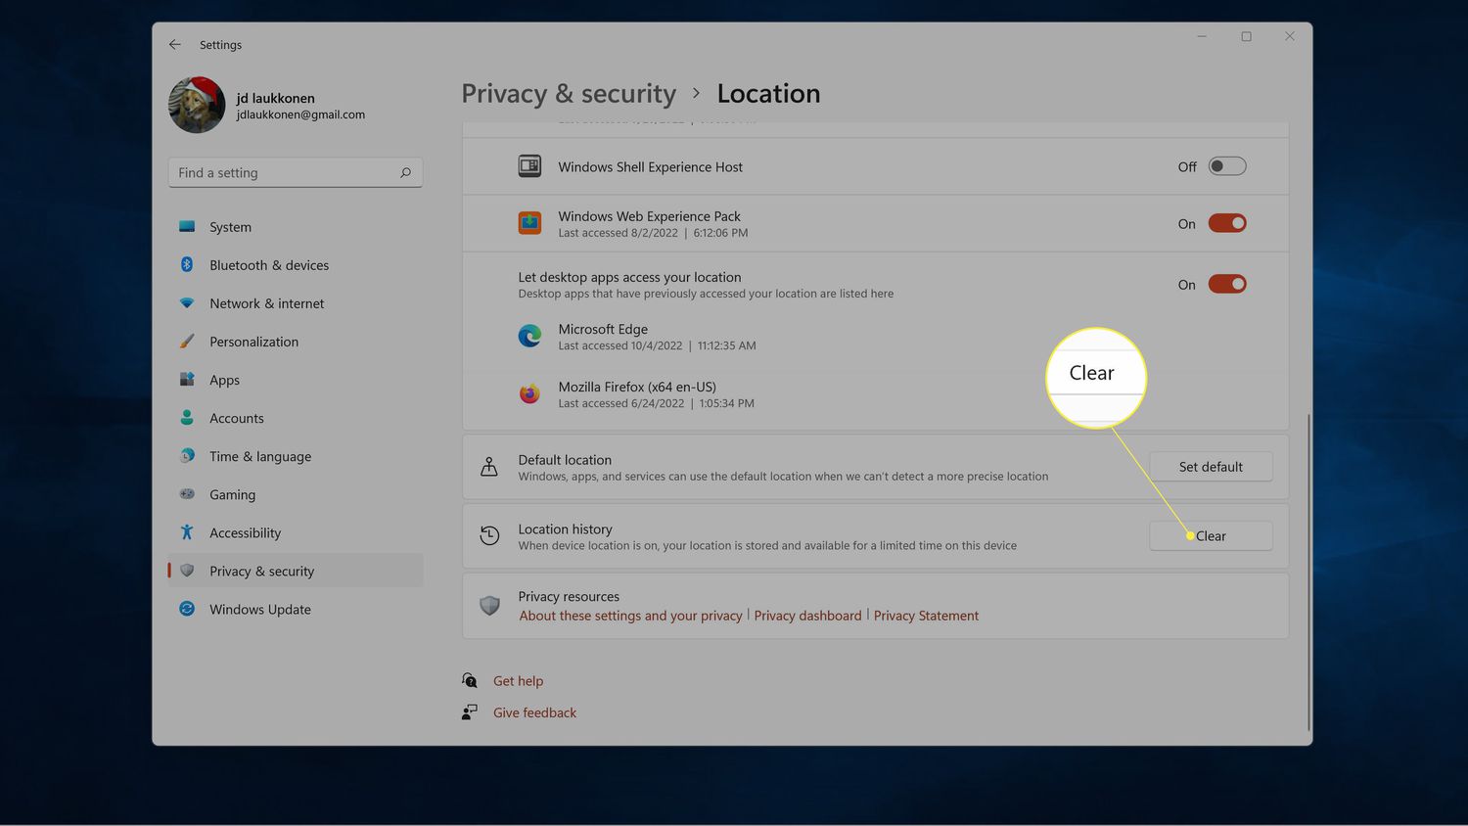The width and height of the screenshot is (1468, 826).
Task: Click the Location page title
Action: tap(768, 94)
